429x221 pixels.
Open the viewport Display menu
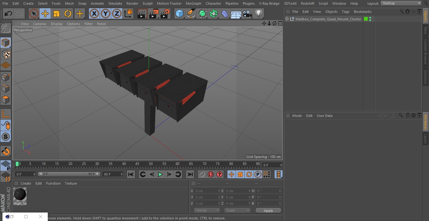point(57,24)
